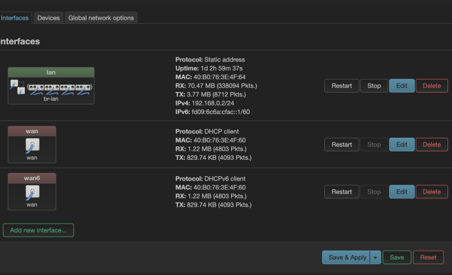Click the wan6 interface name badge
452x275 pixels.
tap(32, 178)
